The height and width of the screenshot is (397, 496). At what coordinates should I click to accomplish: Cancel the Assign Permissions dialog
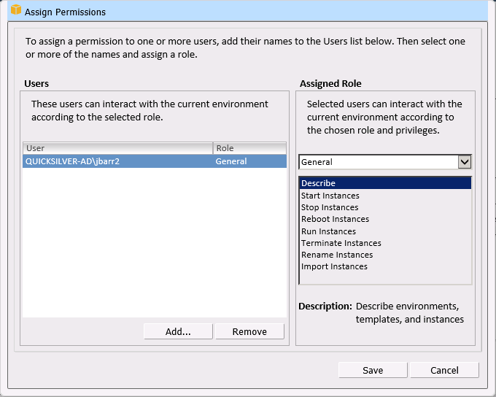pos(444,370)
